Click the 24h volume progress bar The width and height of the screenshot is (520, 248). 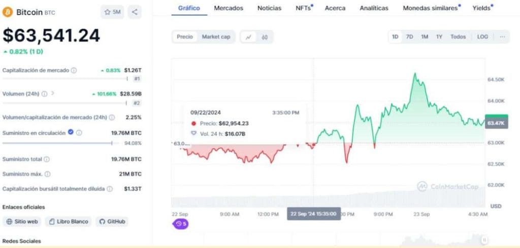coord(64,103)
